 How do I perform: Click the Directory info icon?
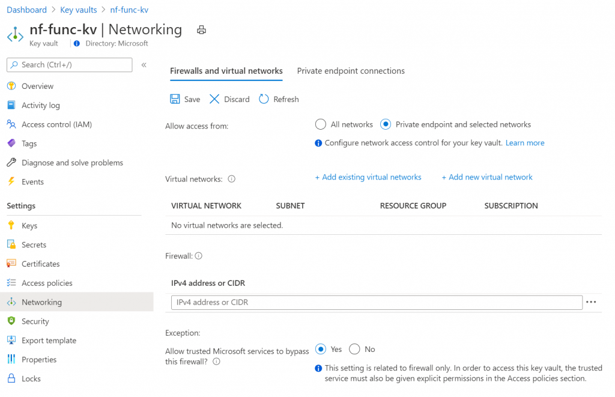pos(77,44)
